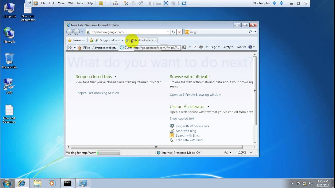Screen dimensions: 335x188
Task: Click VMware manage snapshots wrench icon
Action: click(x=141, y=3)
